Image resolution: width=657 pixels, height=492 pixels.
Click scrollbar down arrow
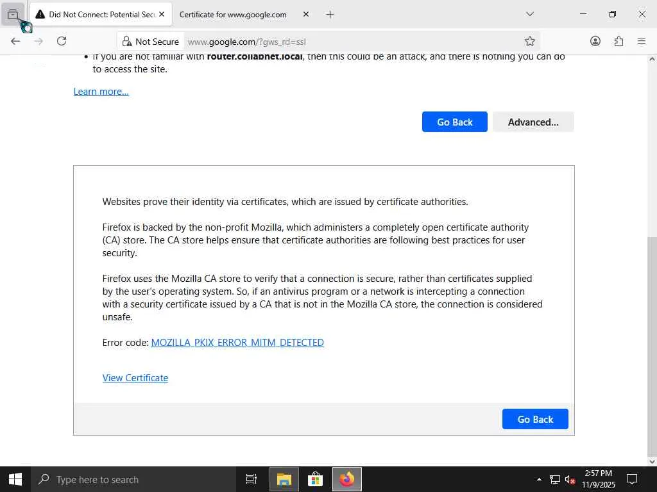pyautogui.click(x=652, y=461)
